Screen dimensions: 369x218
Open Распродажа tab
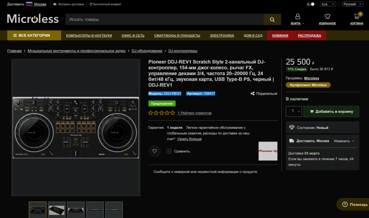point(309,36)
